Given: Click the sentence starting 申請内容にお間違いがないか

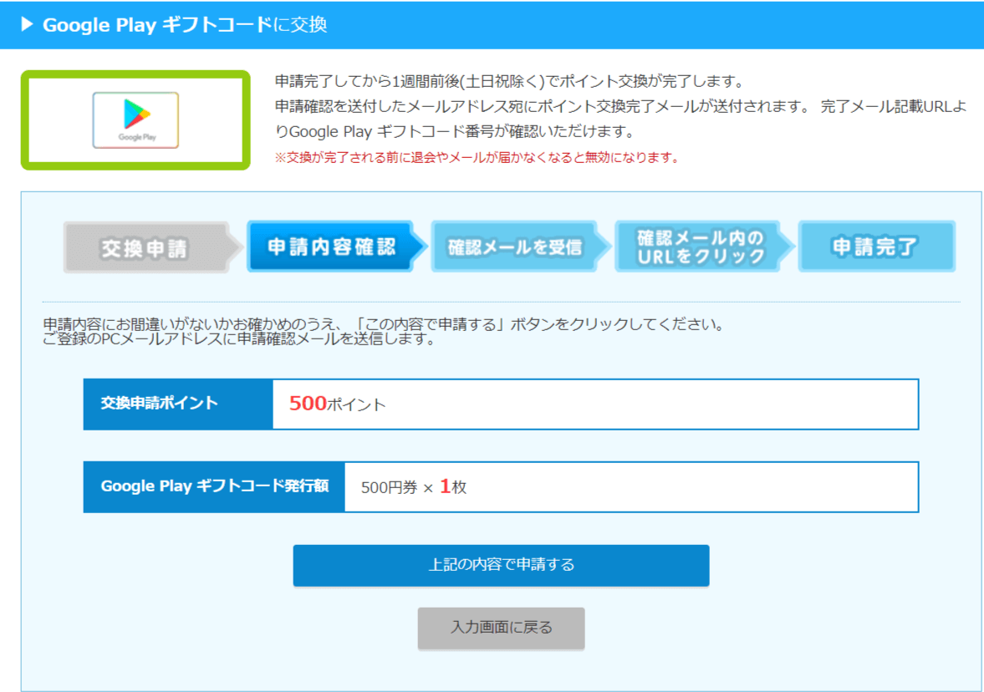Looking at the screenshot, I should point(384,324).
